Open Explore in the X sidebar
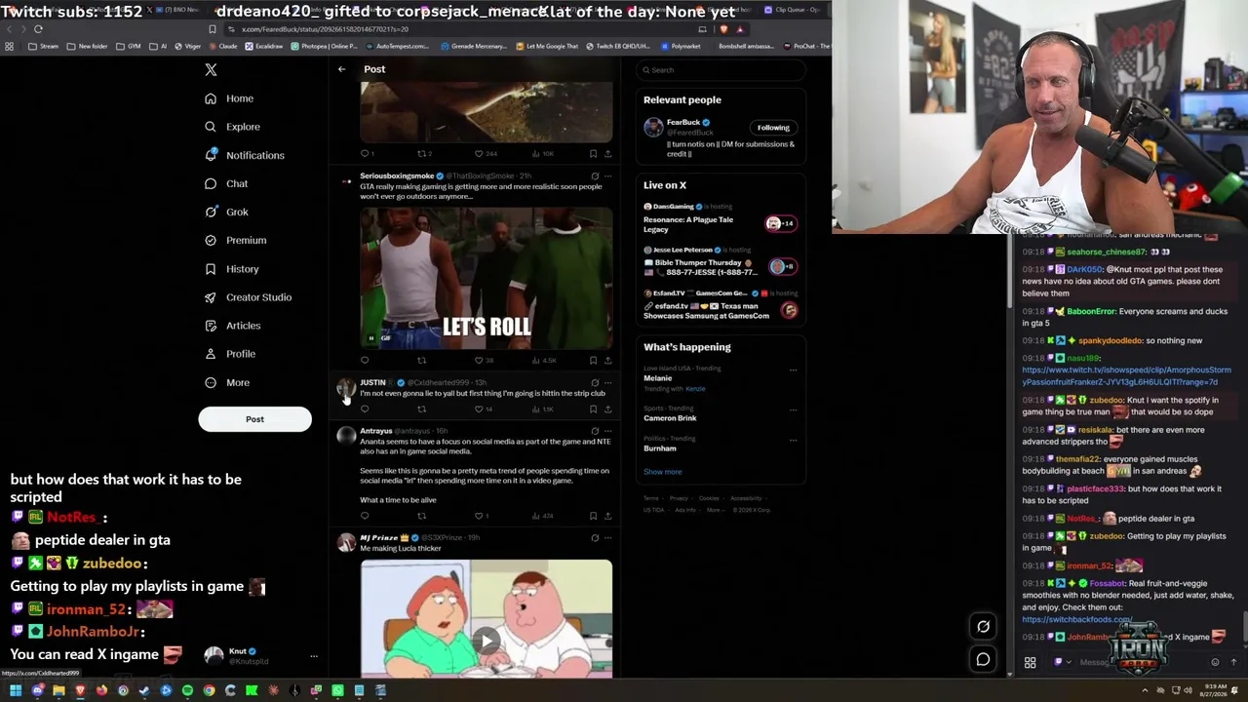The height and width of the screenshot is (702, 1248). coord(232,127)
